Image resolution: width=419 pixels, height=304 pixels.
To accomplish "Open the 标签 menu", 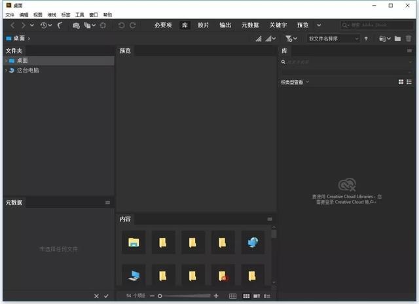I will tap(65, 15).
